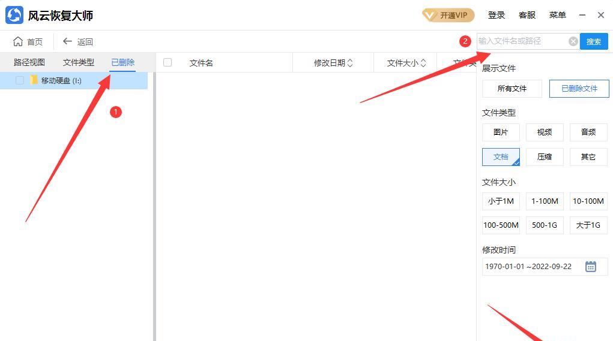The image size is (613, 341).
Task: Sort by 修改日期 column arrows
Action: 350,63
